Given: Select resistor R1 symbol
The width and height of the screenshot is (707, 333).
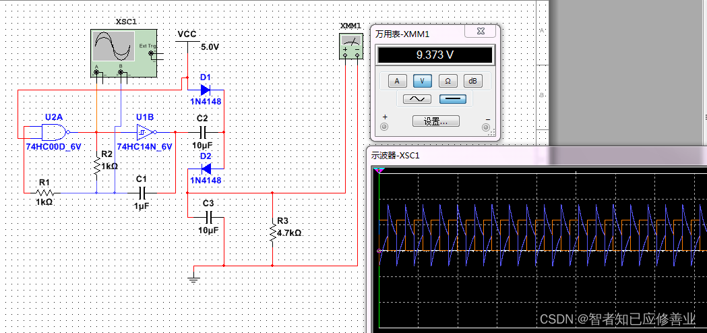Looking at the screenshot, I should (x=44, y=193).
